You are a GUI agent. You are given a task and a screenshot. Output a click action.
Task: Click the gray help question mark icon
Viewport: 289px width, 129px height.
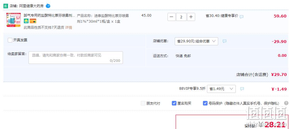(x=286, y=103)
